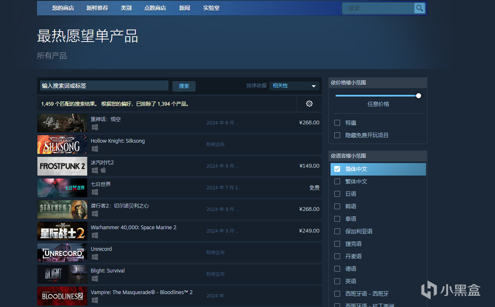Open the 类别 menu
Viewport: 495px width, 307px height.
(126, 8)
